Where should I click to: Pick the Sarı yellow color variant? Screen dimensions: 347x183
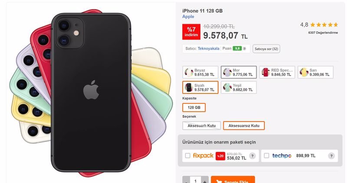pyautogui.click(x=315, y=72)
